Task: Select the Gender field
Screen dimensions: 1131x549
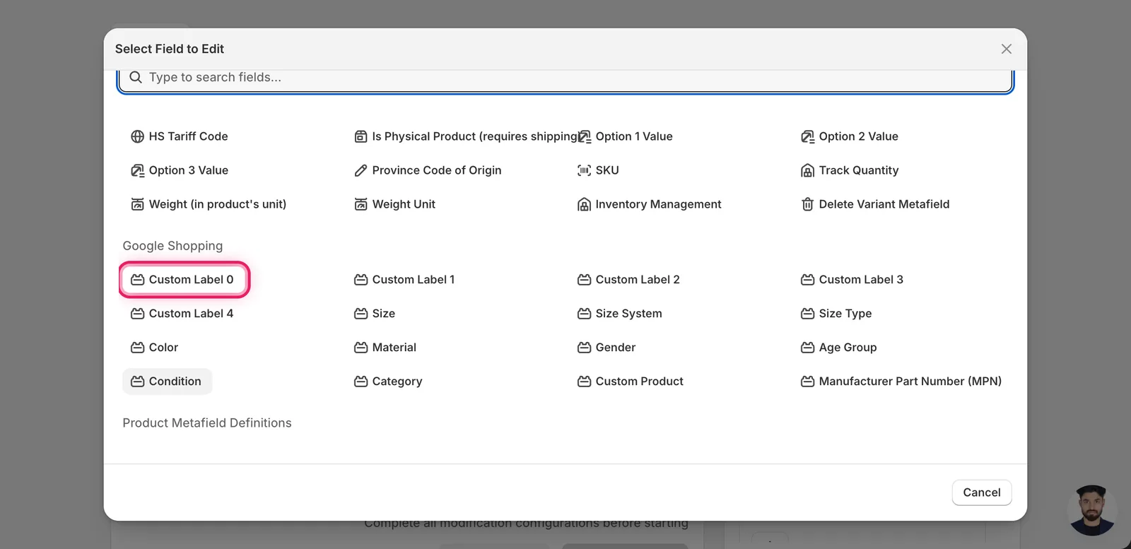Action: [x=607, y=348]
